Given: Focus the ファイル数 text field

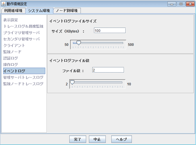Looking at the screenshot, I should tap(108, 70).
